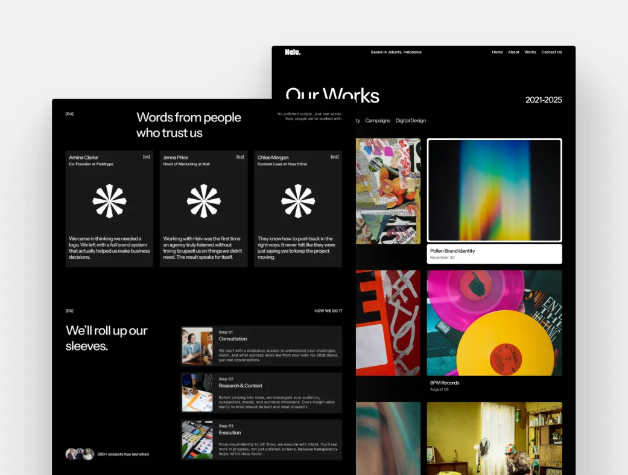Open Contact Us in the navigation
Viewport: 628px width, 475px height.
click(551, 52)
